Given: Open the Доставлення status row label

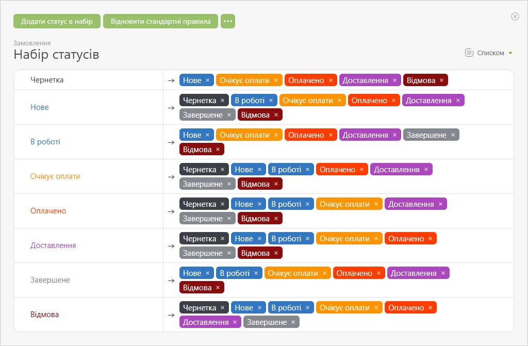Looking at the screenshot, I should pyautogui.click(x=53, y=245).
